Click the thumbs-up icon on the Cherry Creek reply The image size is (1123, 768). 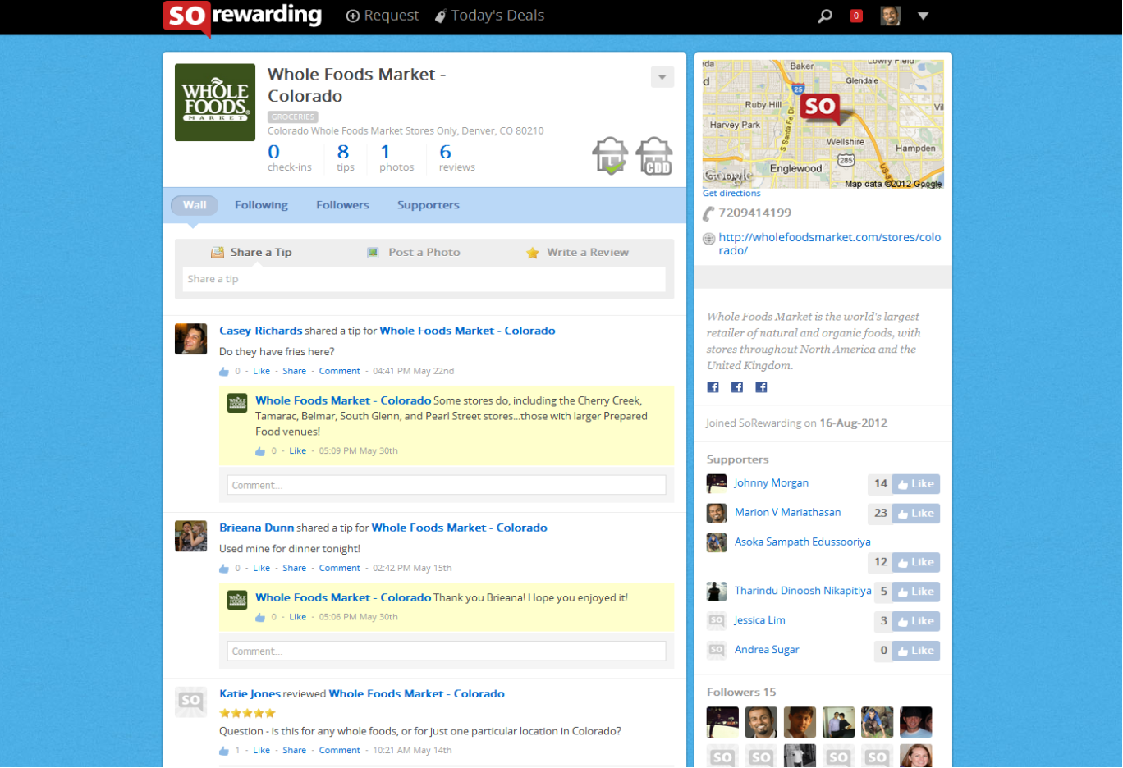point(260,451)
